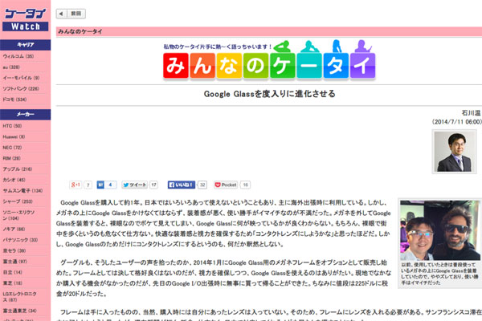Click the photo caption under the selfie

[439, 274]
